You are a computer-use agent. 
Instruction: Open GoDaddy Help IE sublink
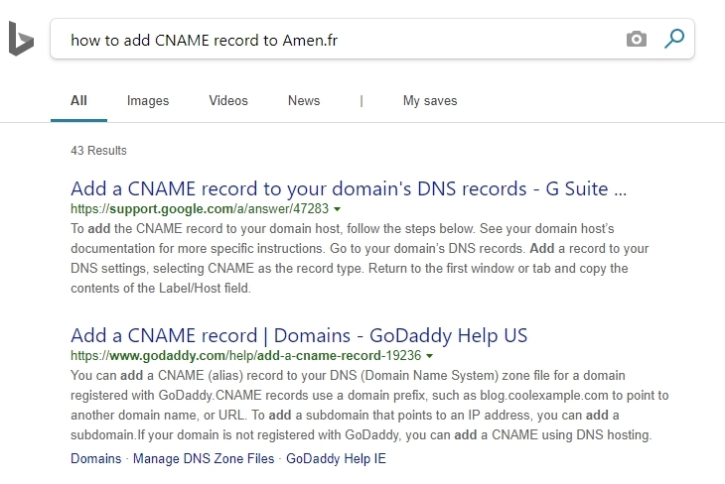point(336,458)
